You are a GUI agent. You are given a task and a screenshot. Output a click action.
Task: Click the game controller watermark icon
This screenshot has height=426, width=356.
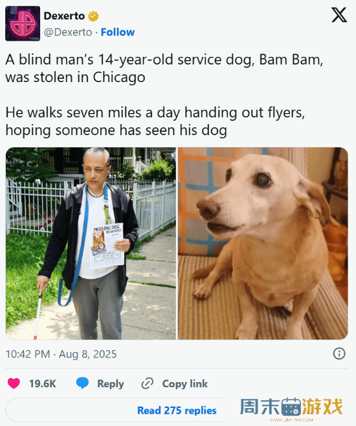click(x=291, y=407)
